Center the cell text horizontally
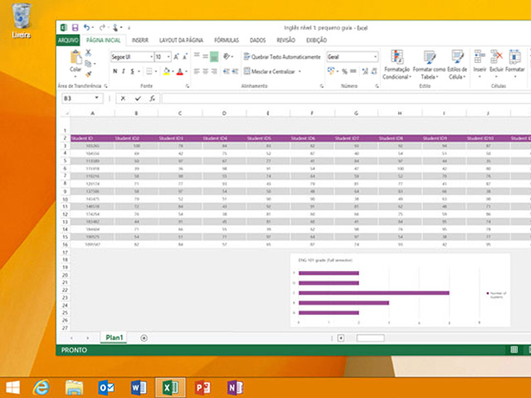 pyautogui.click(x=205, y=71)
